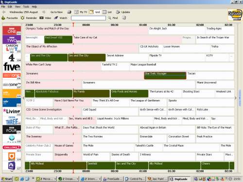This screenshot has height=182, width=243.
Task: Select Living channel logo
Action: click(12, 112)
